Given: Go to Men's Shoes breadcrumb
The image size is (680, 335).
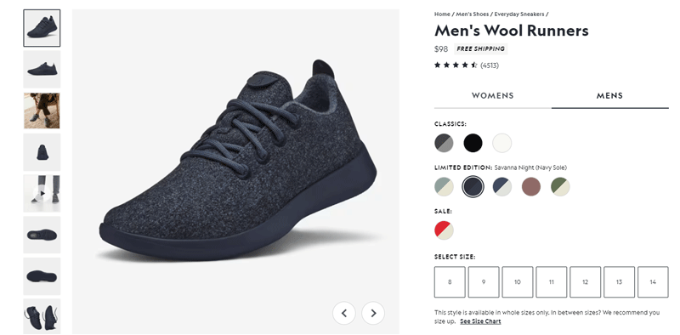Looking at the screenshot, I should (473, 14).
